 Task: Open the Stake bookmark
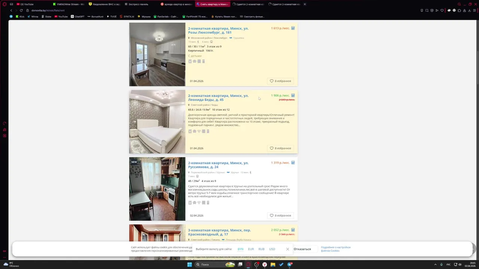pyautogui.click(x=46, y=16)
